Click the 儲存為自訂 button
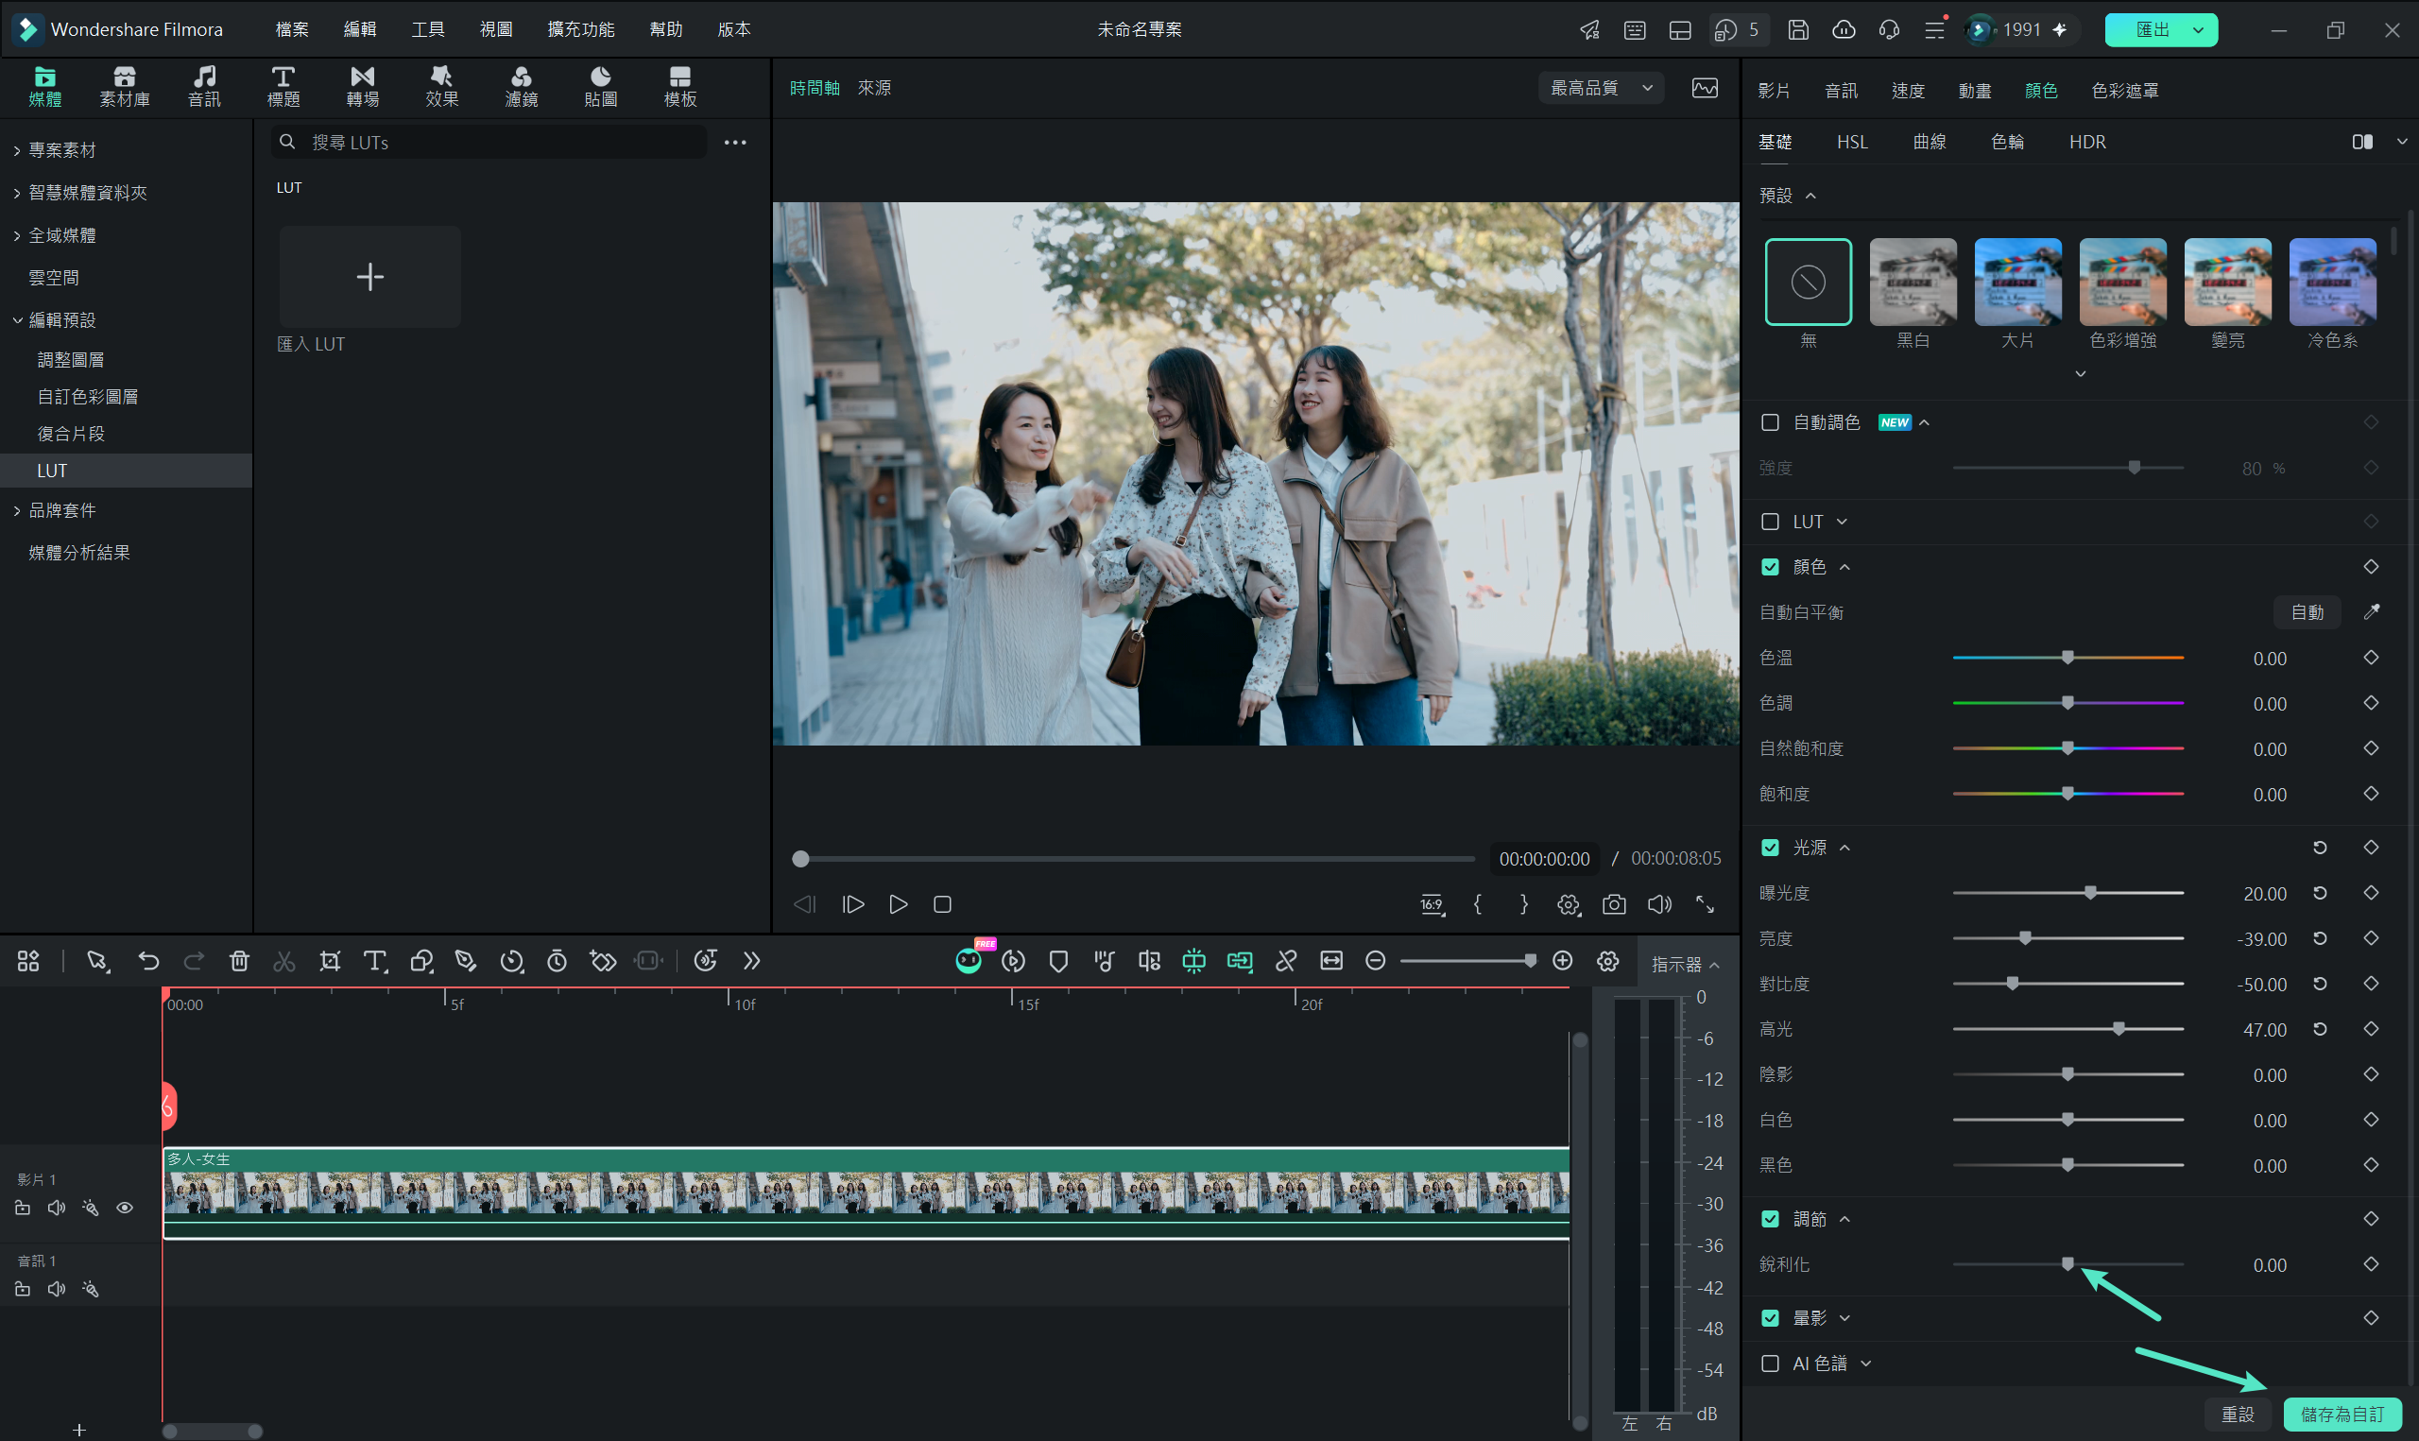The width and height of the screenshot is (2419, 1441). pyautogui.click(x=2343, y=1415)
